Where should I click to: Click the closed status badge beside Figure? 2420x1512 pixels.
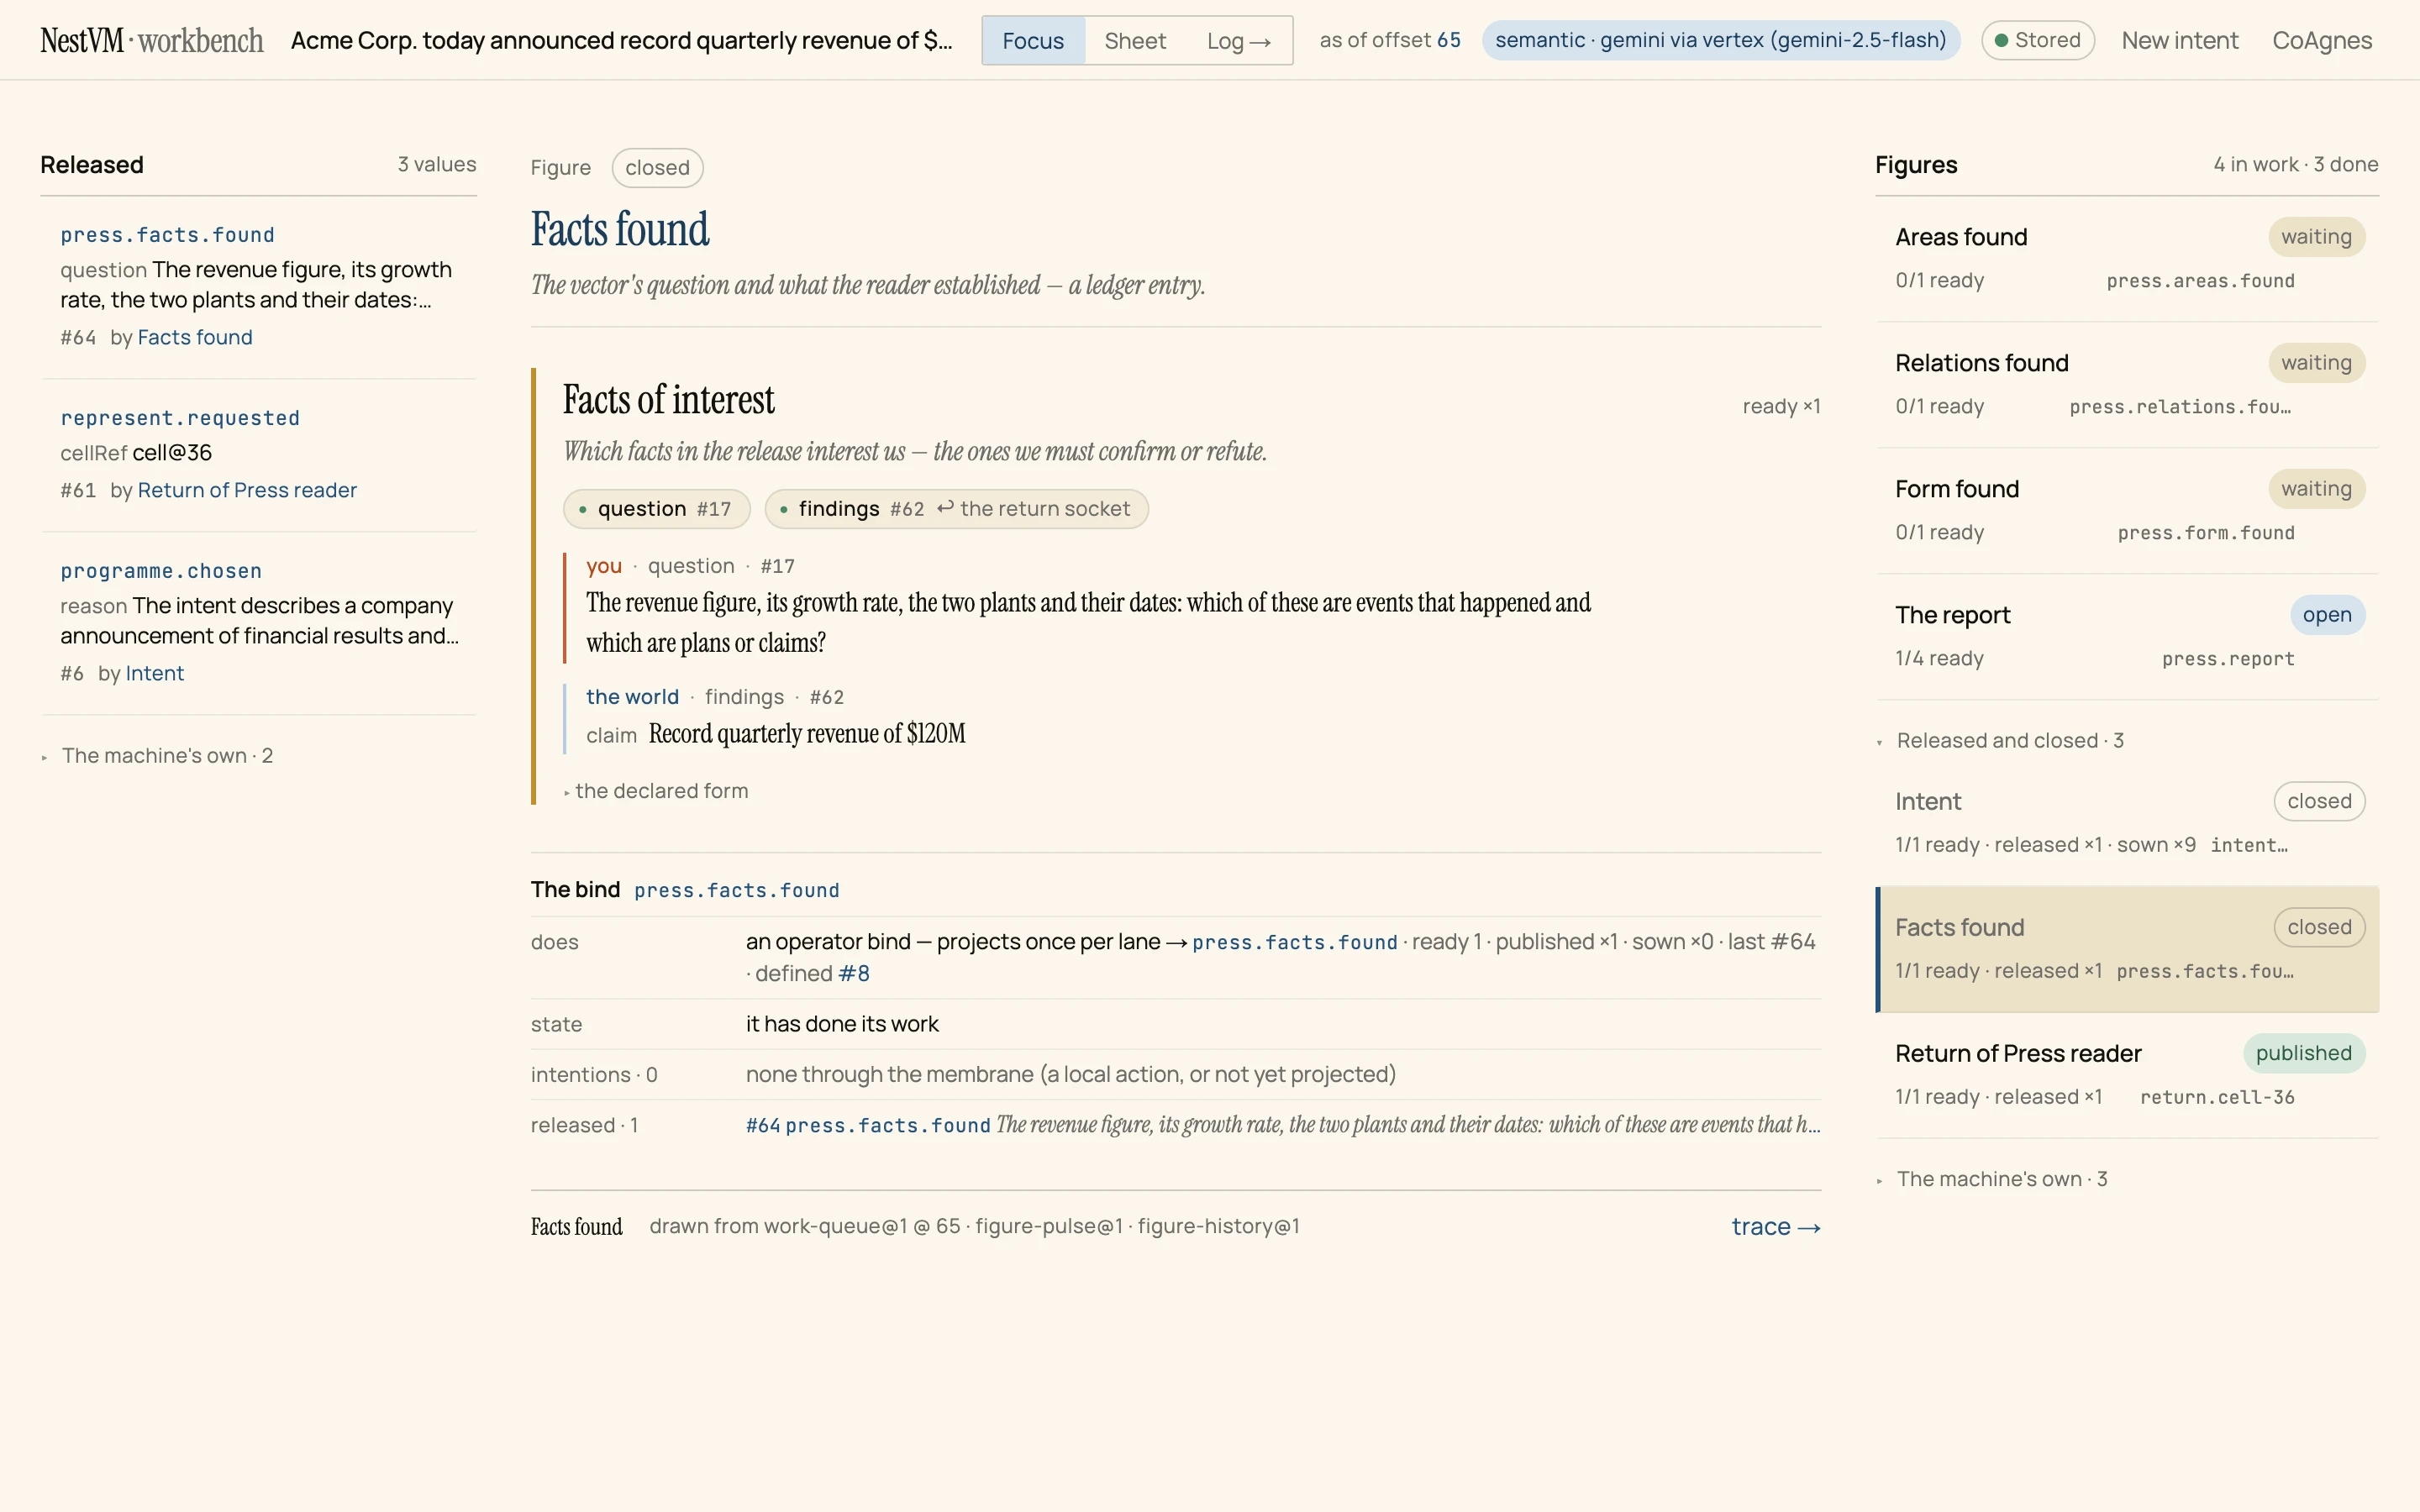coord(657,168)
